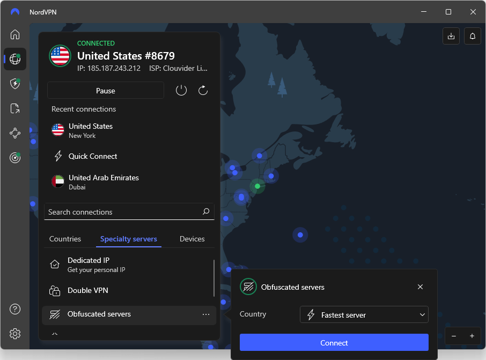
Task: Disconnect using the power icon
Action: click(181, 91)
